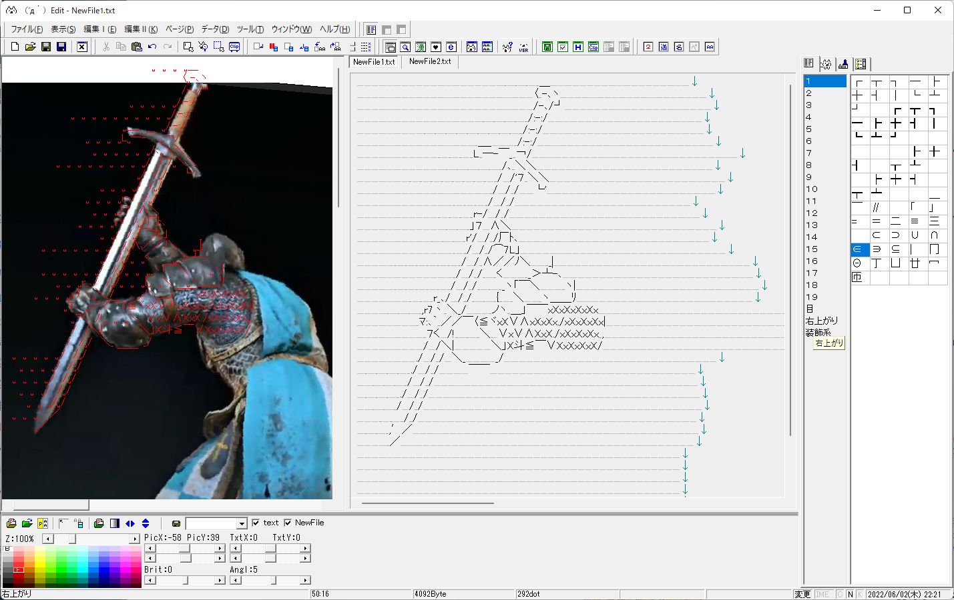
Task: Click the VER check icon in toolbar
Action: point(523,47)
